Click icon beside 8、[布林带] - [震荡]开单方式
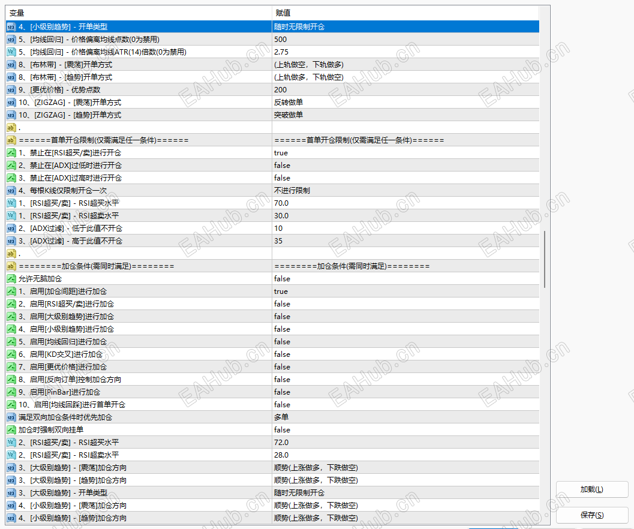Screen dimensions: 634x529 [11, 65]
